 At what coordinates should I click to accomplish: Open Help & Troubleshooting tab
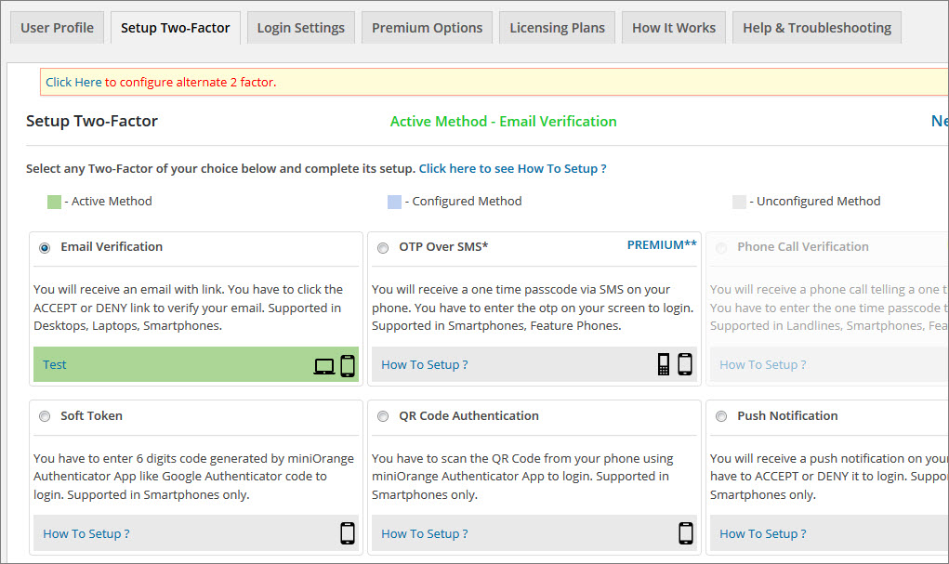tap(816, 28)
